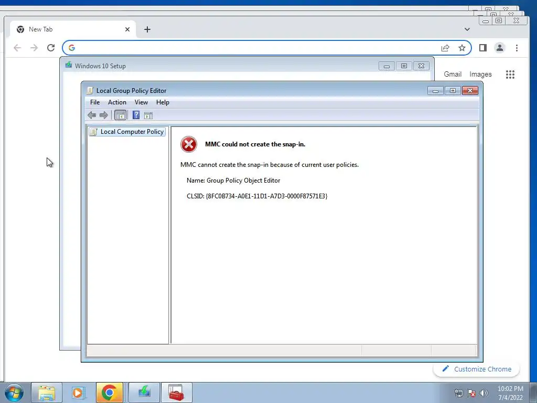Minimize the Local Group Policy Editor window
The height and width of the screenshot is (403, 537).
436,90
